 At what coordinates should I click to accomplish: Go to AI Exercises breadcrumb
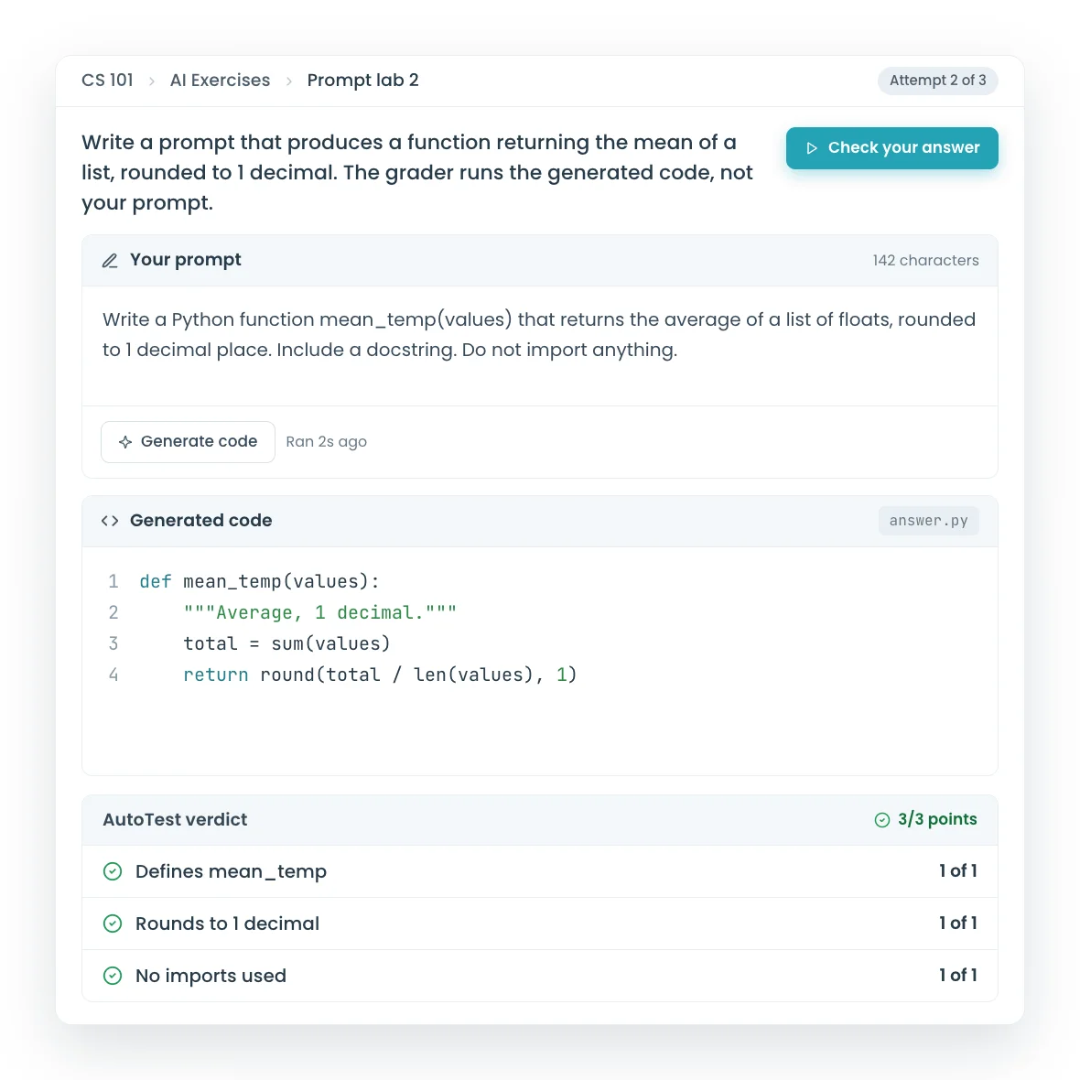click(220, 81)
